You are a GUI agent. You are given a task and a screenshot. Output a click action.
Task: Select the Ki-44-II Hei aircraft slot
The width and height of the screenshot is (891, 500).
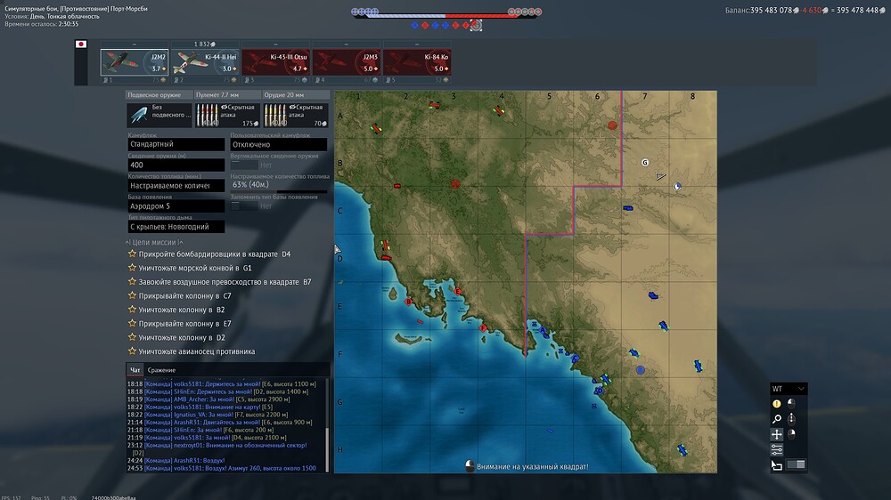pyautogui.click(x=205, y=62)
